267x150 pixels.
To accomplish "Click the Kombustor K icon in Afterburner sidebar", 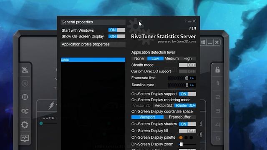I will (25, 83).
